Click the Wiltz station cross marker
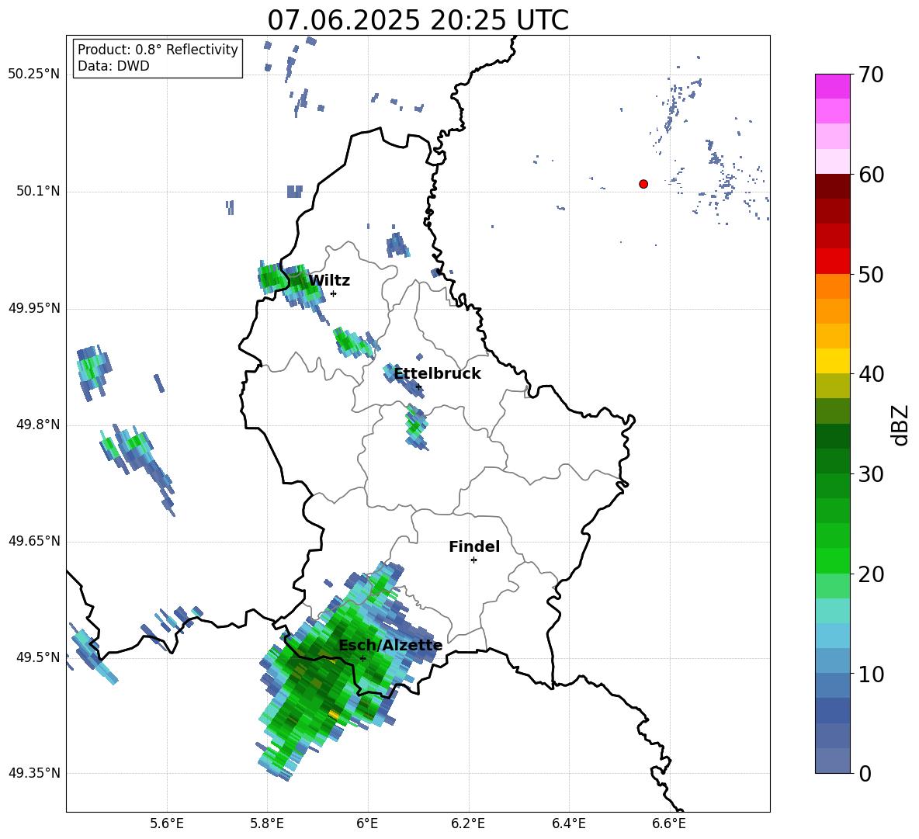This screenshot has height=839, width=919. (x=333, y=293)
